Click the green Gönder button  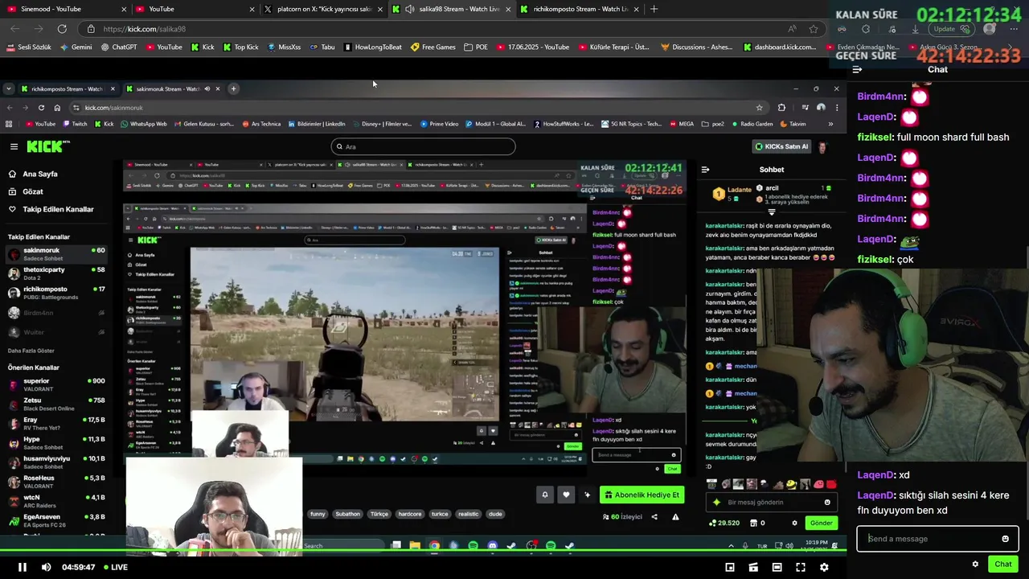point(821,523)
